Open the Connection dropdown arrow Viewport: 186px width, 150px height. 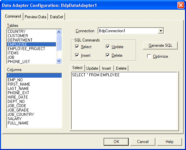point(161,31)
